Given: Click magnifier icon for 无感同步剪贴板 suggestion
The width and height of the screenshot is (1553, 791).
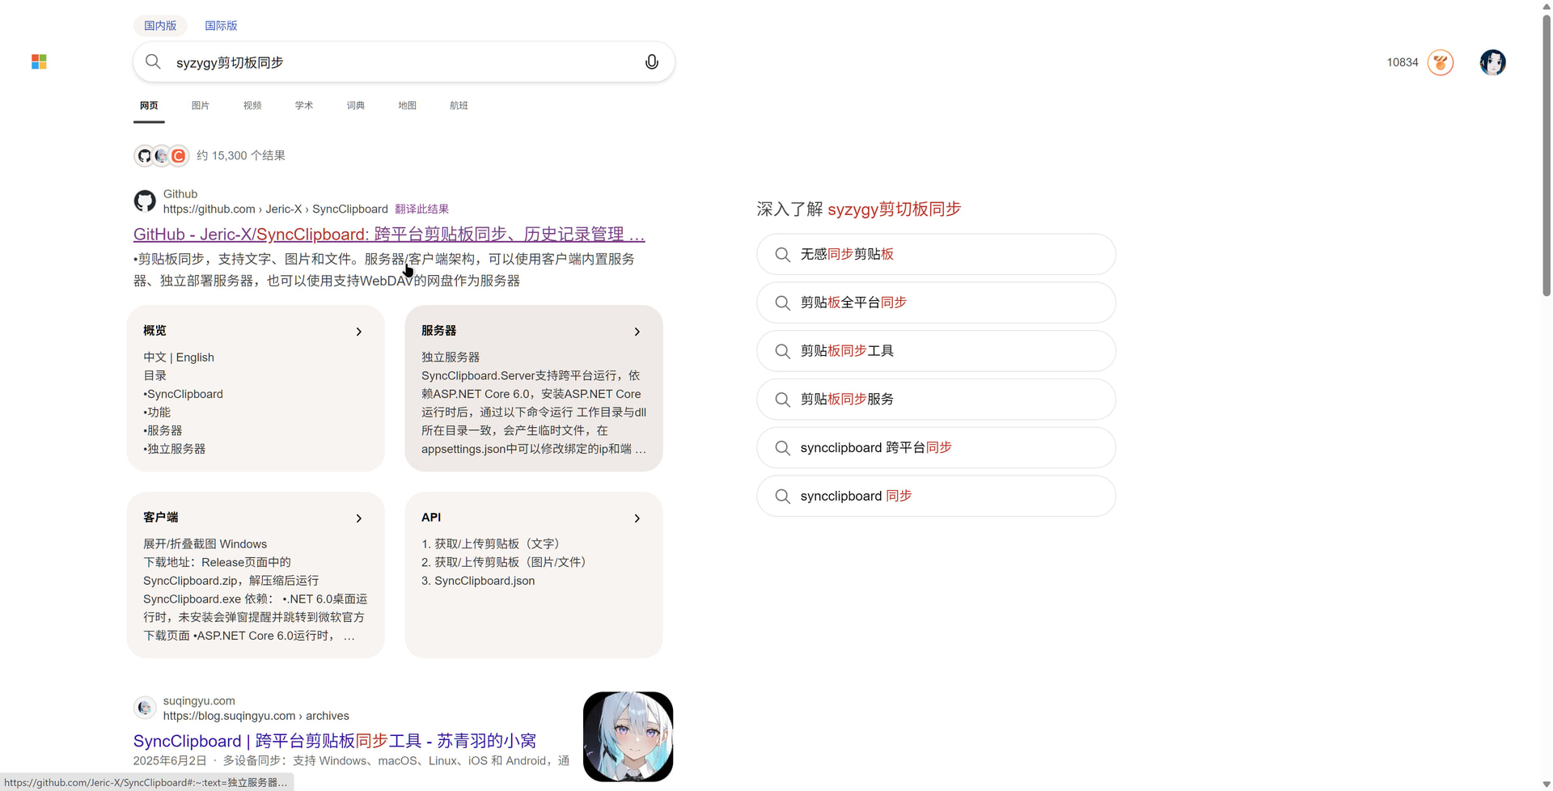Looking at the screenshot, I should 782,255.
